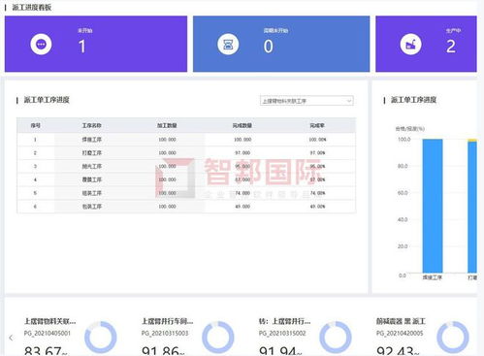
Task: Open work order PG_20210315002
Action: [282, 333]
